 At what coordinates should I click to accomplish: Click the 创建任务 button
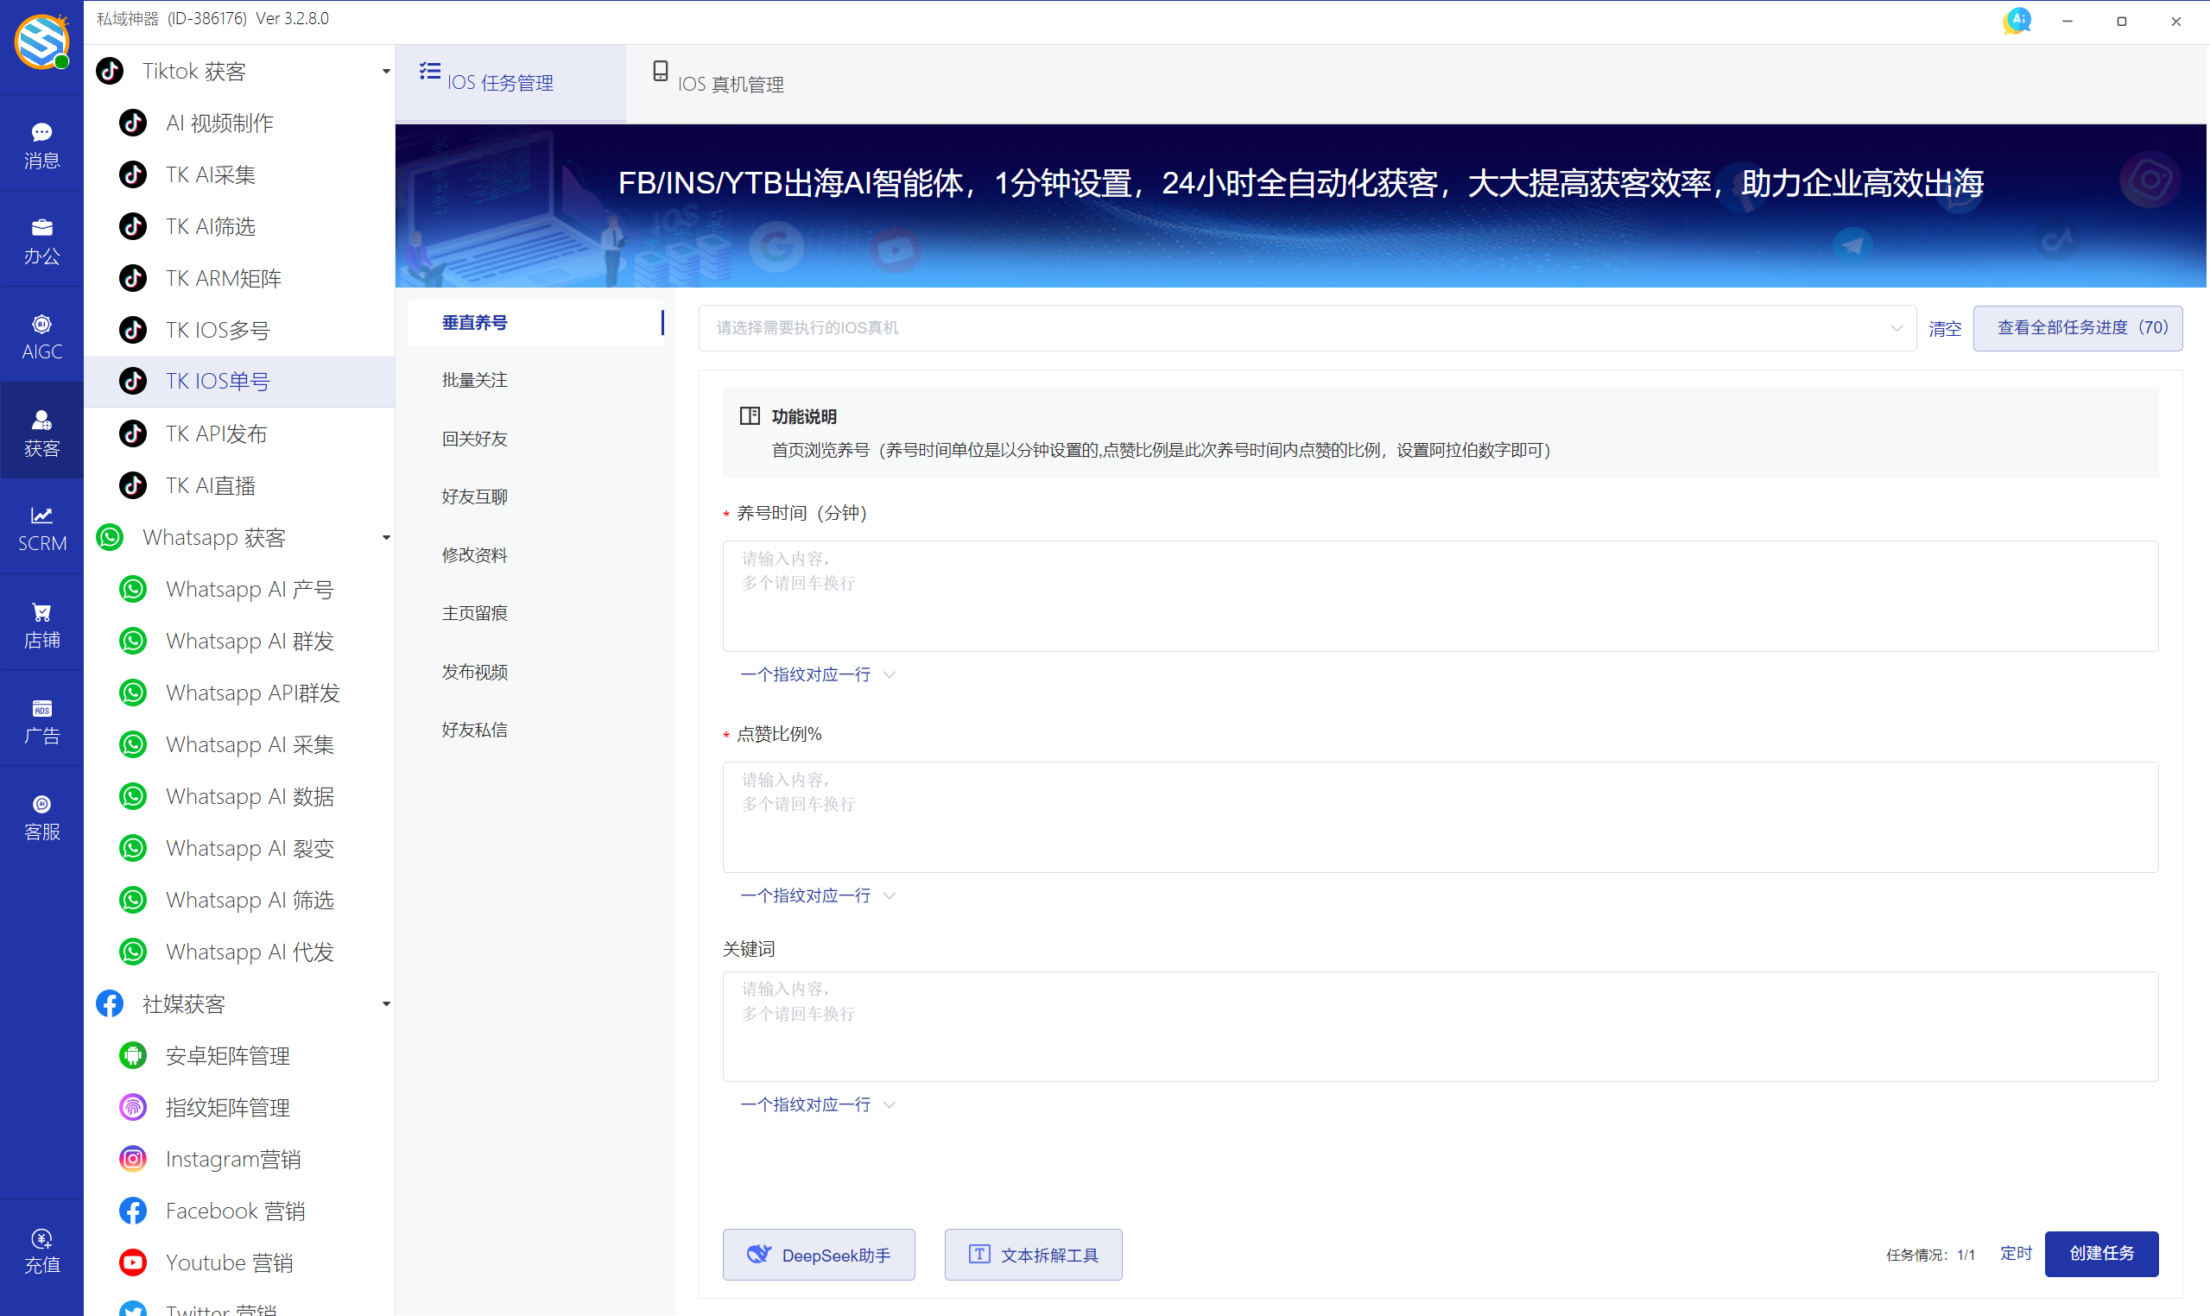click(2100, 1253)
